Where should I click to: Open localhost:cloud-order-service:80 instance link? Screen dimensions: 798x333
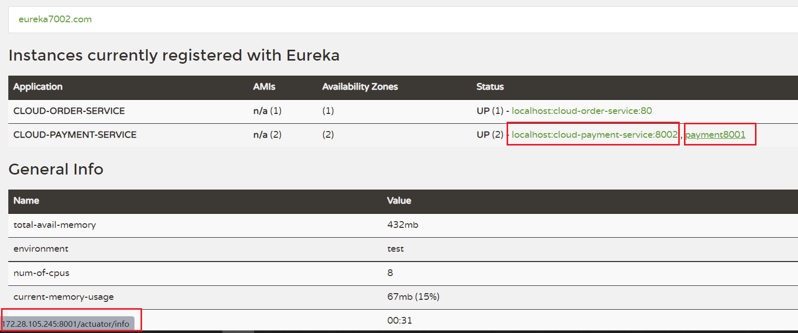click(x=582, y=111)
